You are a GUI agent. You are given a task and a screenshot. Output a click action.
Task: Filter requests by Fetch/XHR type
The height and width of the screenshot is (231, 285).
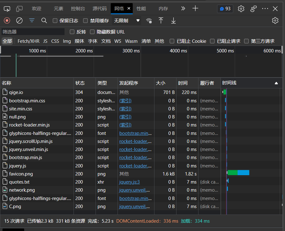click(x=29, y=41)
